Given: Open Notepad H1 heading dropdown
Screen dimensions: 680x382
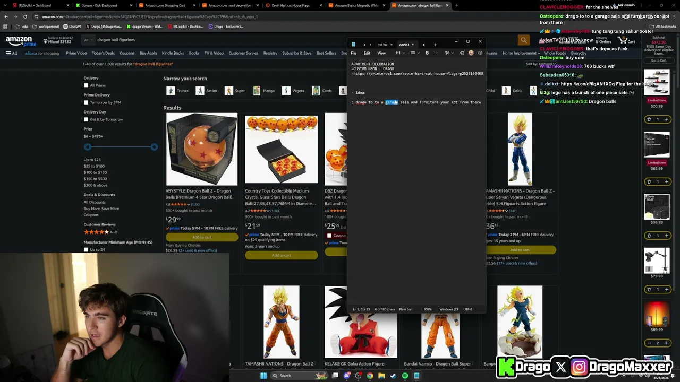Looking at the screenshot, I should pos(399,53).
